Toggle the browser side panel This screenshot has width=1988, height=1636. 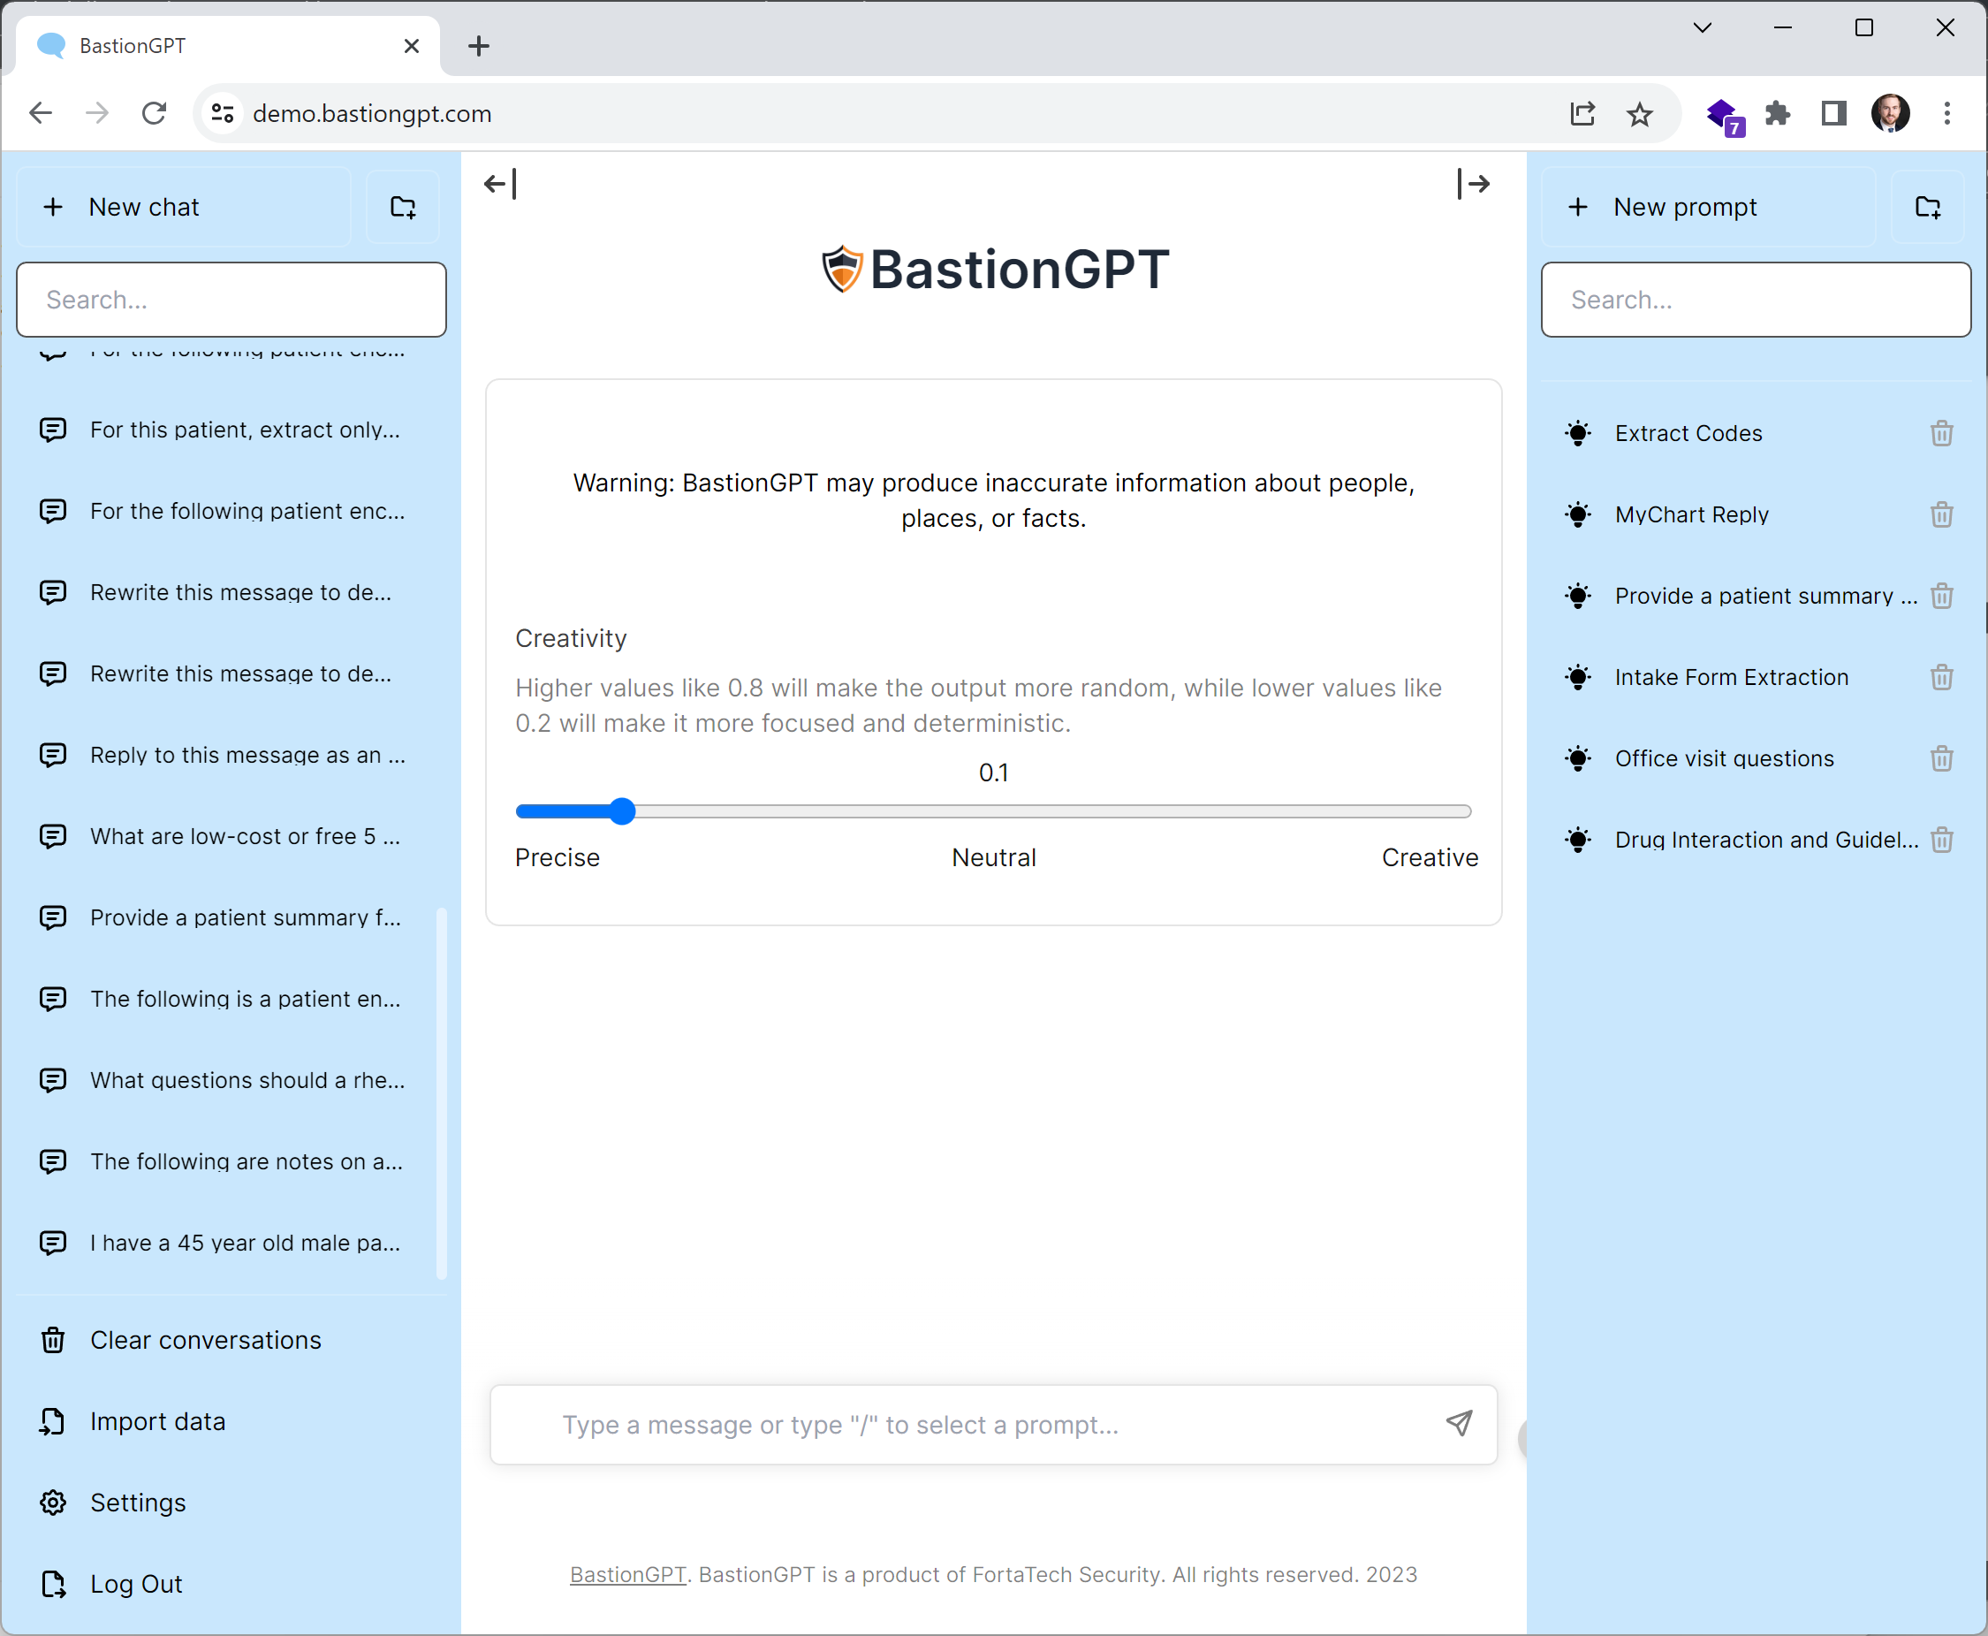click(x=1833, y=114)
